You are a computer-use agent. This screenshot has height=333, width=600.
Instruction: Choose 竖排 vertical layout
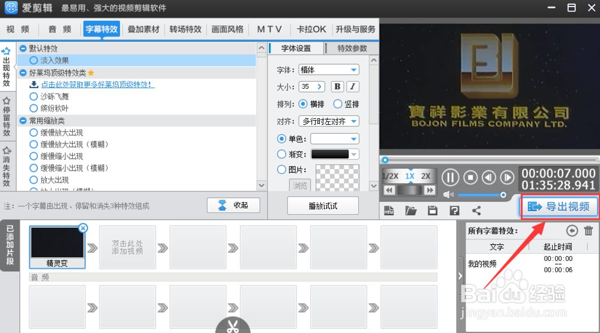point(337,104)
